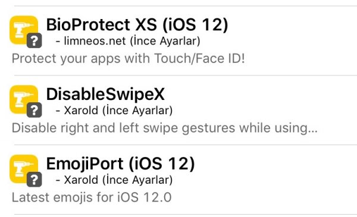Open DisableSwipeX package title

(105, 94)
